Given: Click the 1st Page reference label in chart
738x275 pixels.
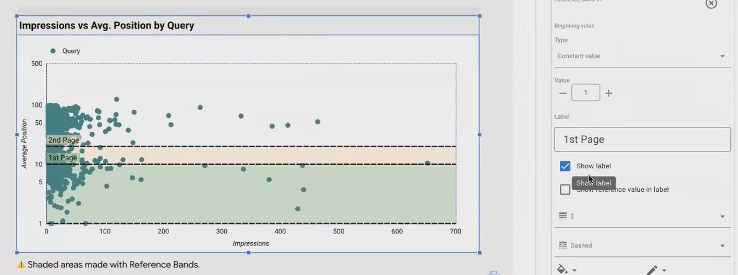Looking at the screenshot, I should (x=62, y=158).
